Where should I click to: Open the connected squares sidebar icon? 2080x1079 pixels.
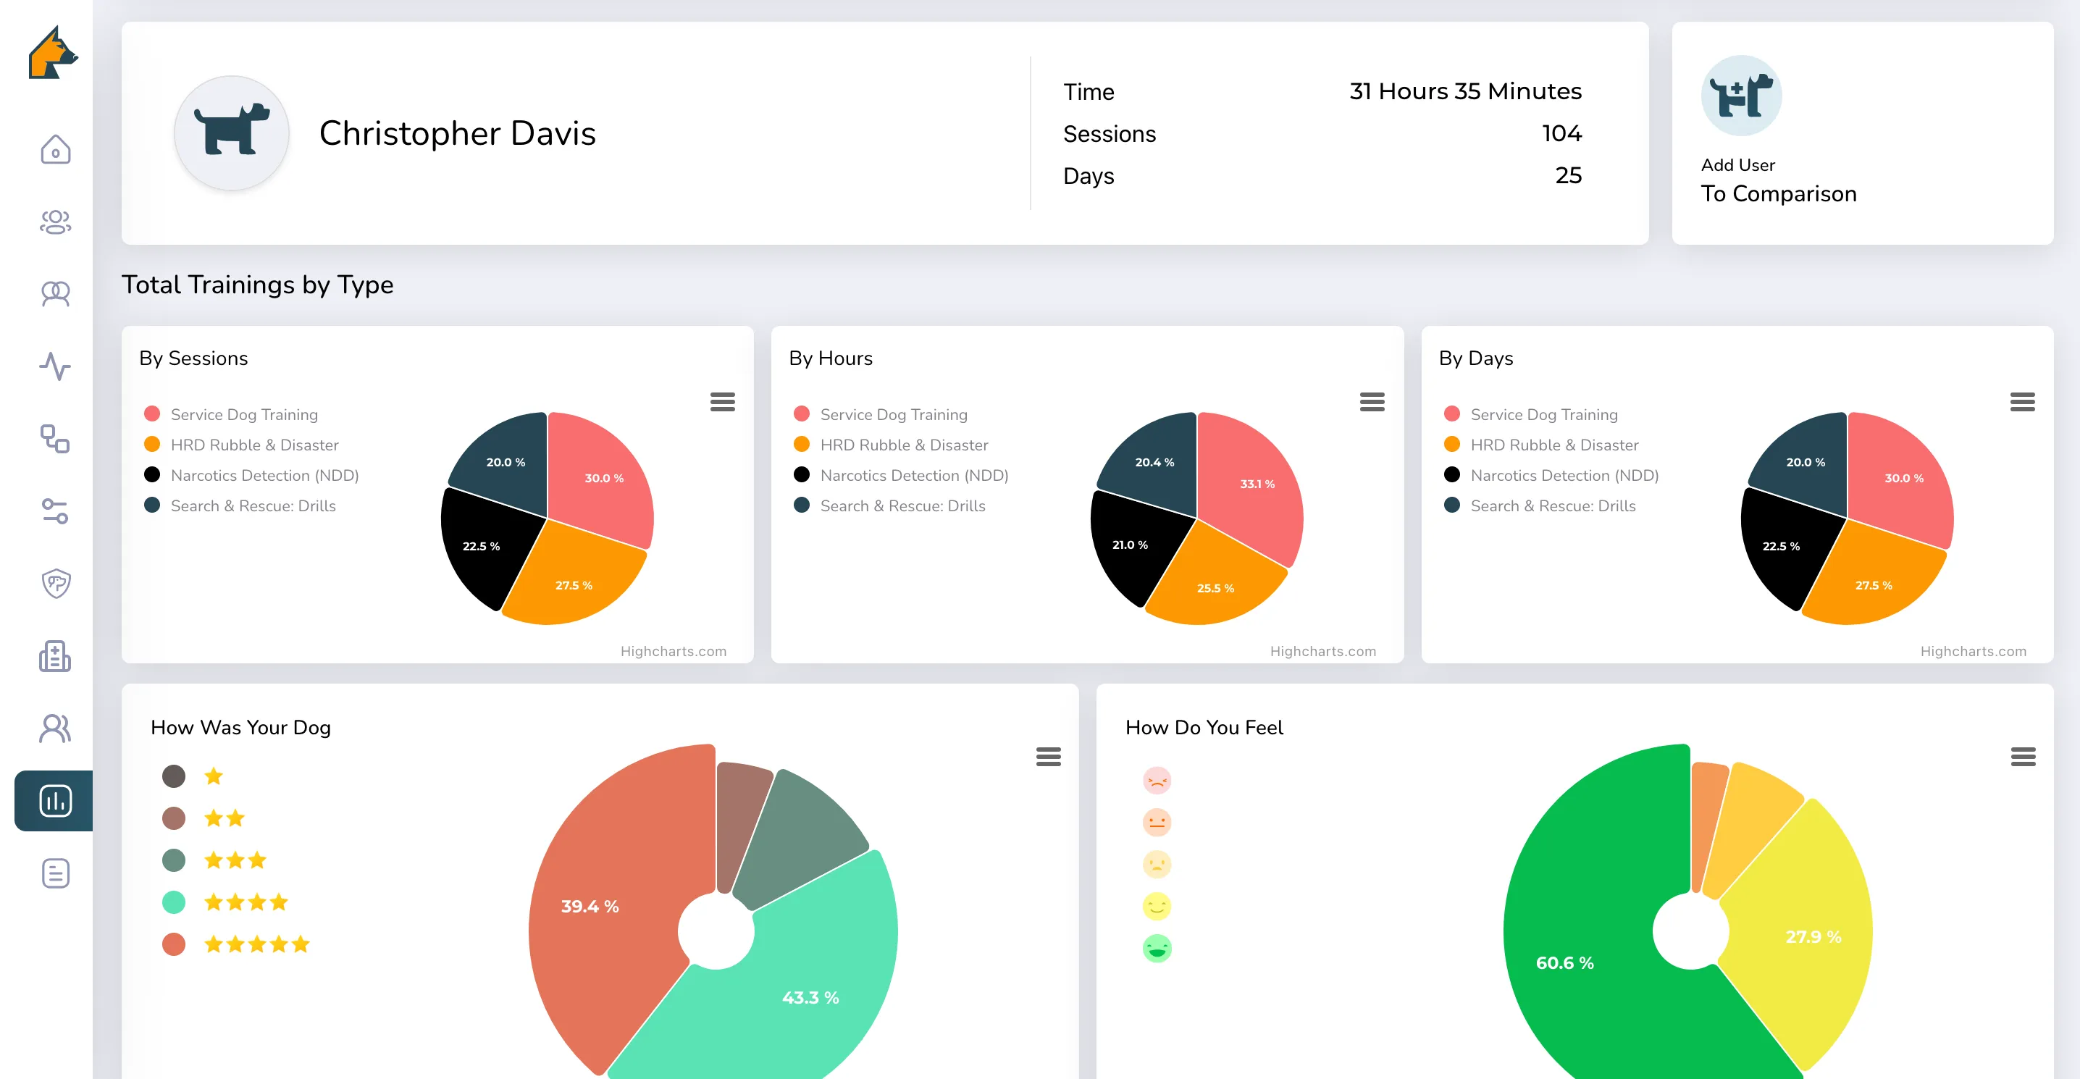(55, 439)
